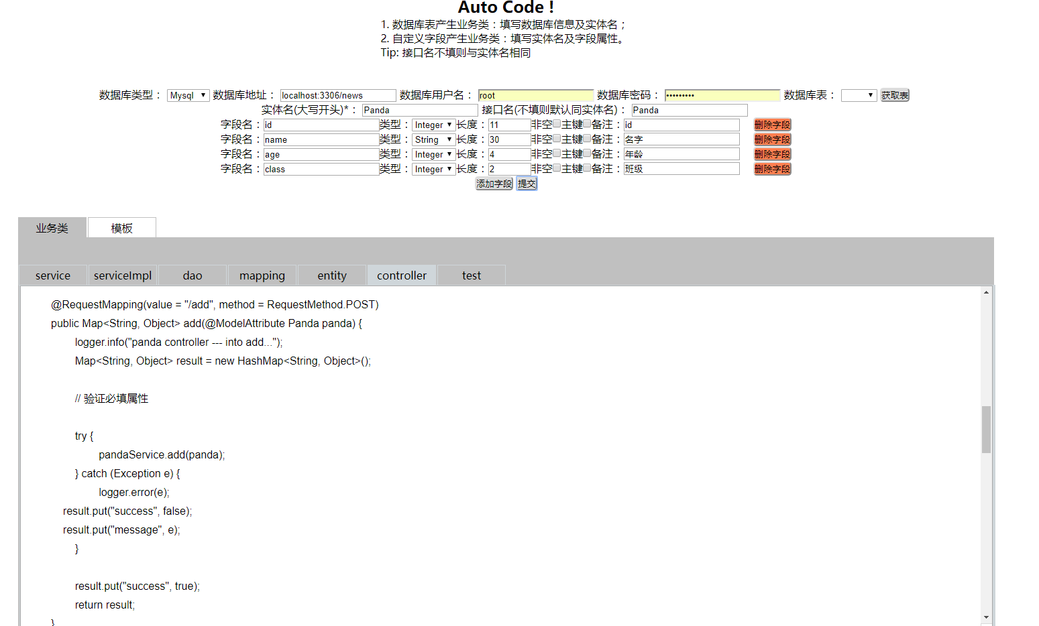Viewport: 1039px width, 626px height.
Task: Focus the 长度 input with value 30
Action: 510,139
